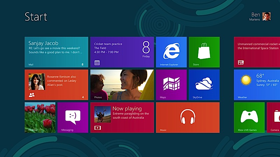Open Ben Martens user account picture

click(x=266, y=16)
